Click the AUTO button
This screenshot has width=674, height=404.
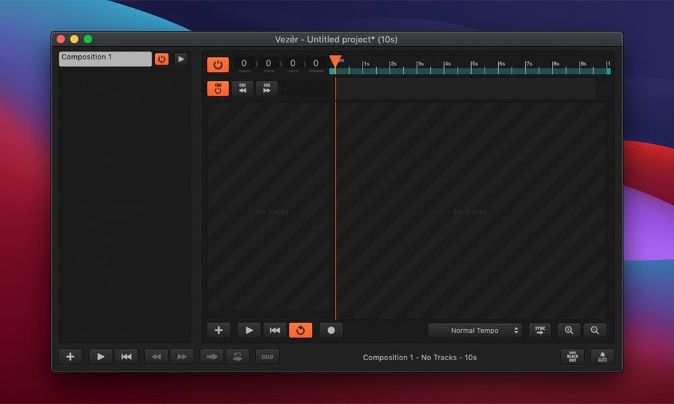602,357
